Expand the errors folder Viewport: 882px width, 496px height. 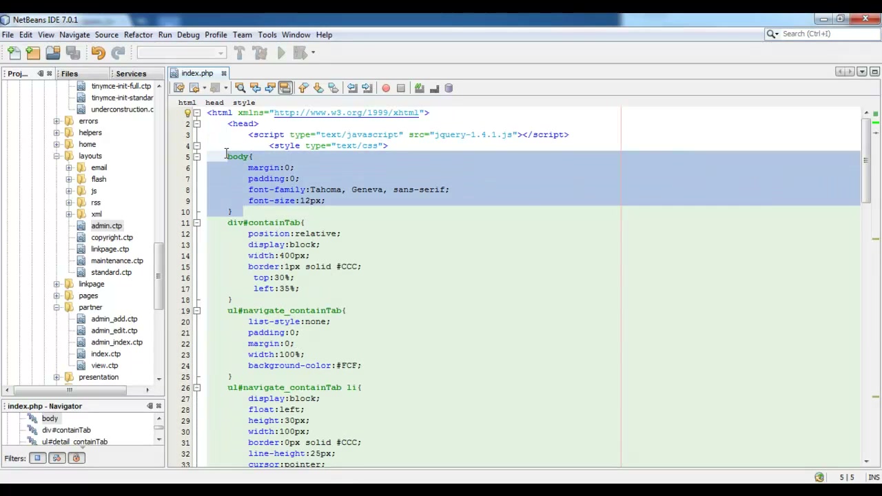(x=57, y=121)
